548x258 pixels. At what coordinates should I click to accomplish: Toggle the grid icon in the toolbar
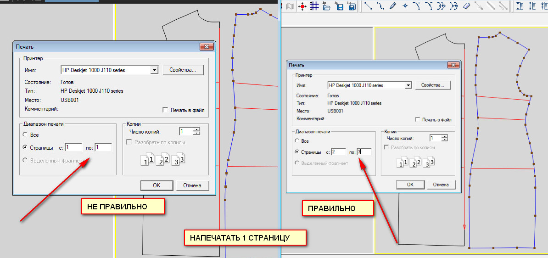(314, 6)
